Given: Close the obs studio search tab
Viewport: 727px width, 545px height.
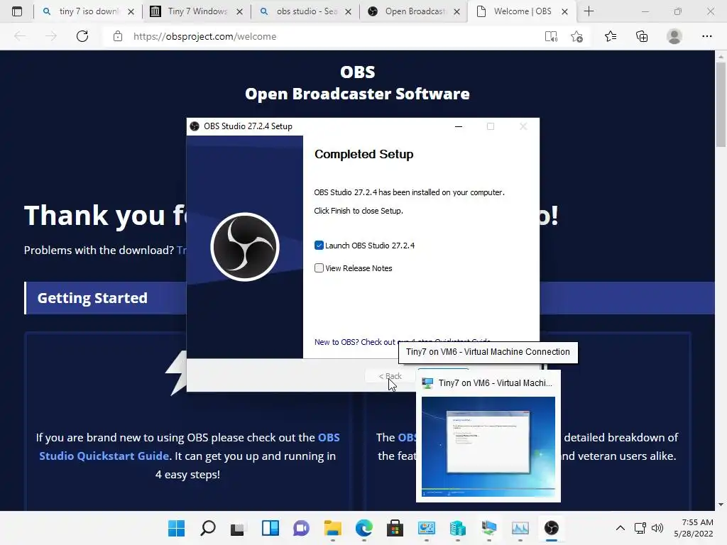Looking at the screenshot, I should [348, 11].
